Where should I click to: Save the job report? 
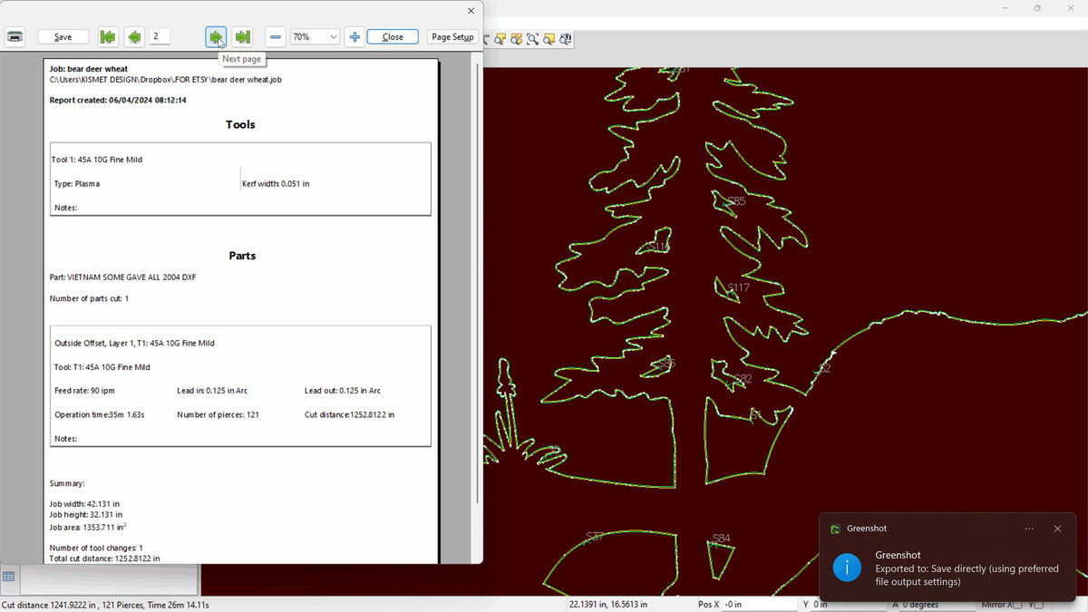pos(63,37)
